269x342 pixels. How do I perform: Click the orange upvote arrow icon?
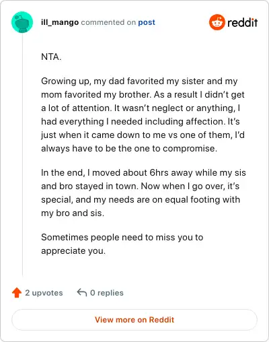17,293
